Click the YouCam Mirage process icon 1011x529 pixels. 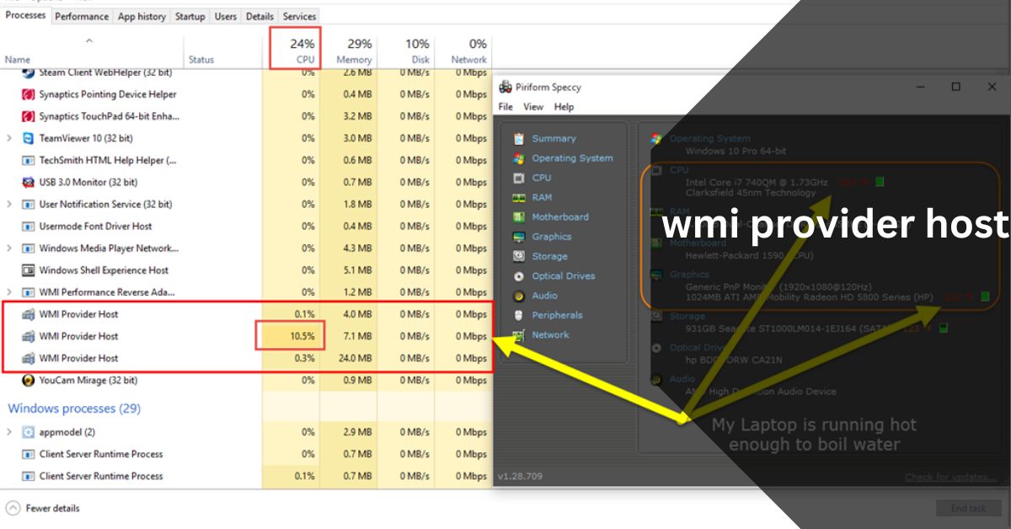pos(29,380)
